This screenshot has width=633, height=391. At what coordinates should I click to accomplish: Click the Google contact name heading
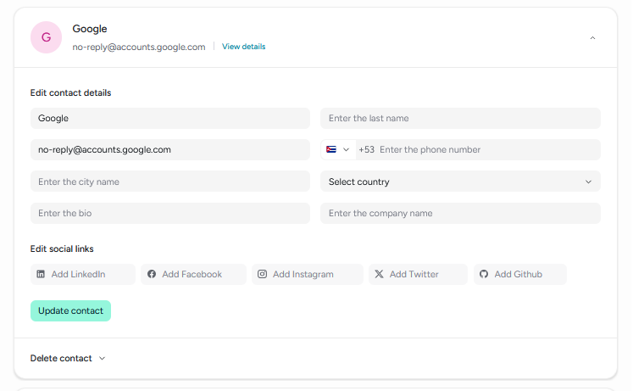(90, 29)
